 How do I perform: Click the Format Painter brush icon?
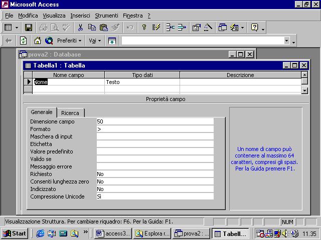coord(115,27)
